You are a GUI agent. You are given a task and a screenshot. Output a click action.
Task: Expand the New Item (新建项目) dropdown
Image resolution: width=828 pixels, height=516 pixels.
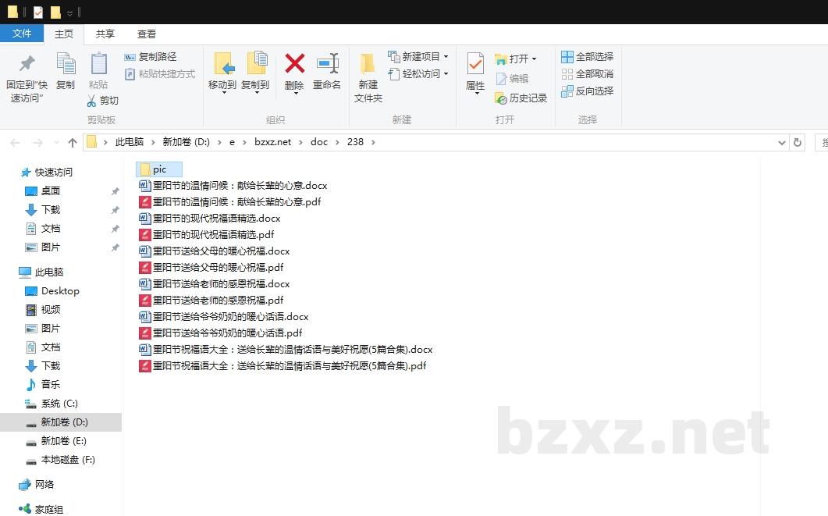point(446,57)
